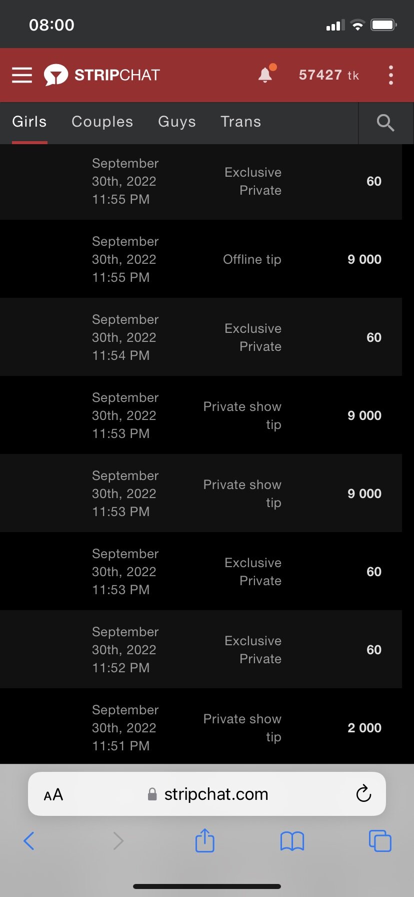Select the 2 000 Private show tip row
The height and width of the screenshot is (897, 414).
(201, 727)
